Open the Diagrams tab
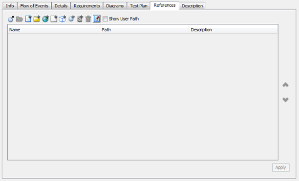The height and width of the screenshot is (181, 299). pyautogui.click(x=115, y=6)
